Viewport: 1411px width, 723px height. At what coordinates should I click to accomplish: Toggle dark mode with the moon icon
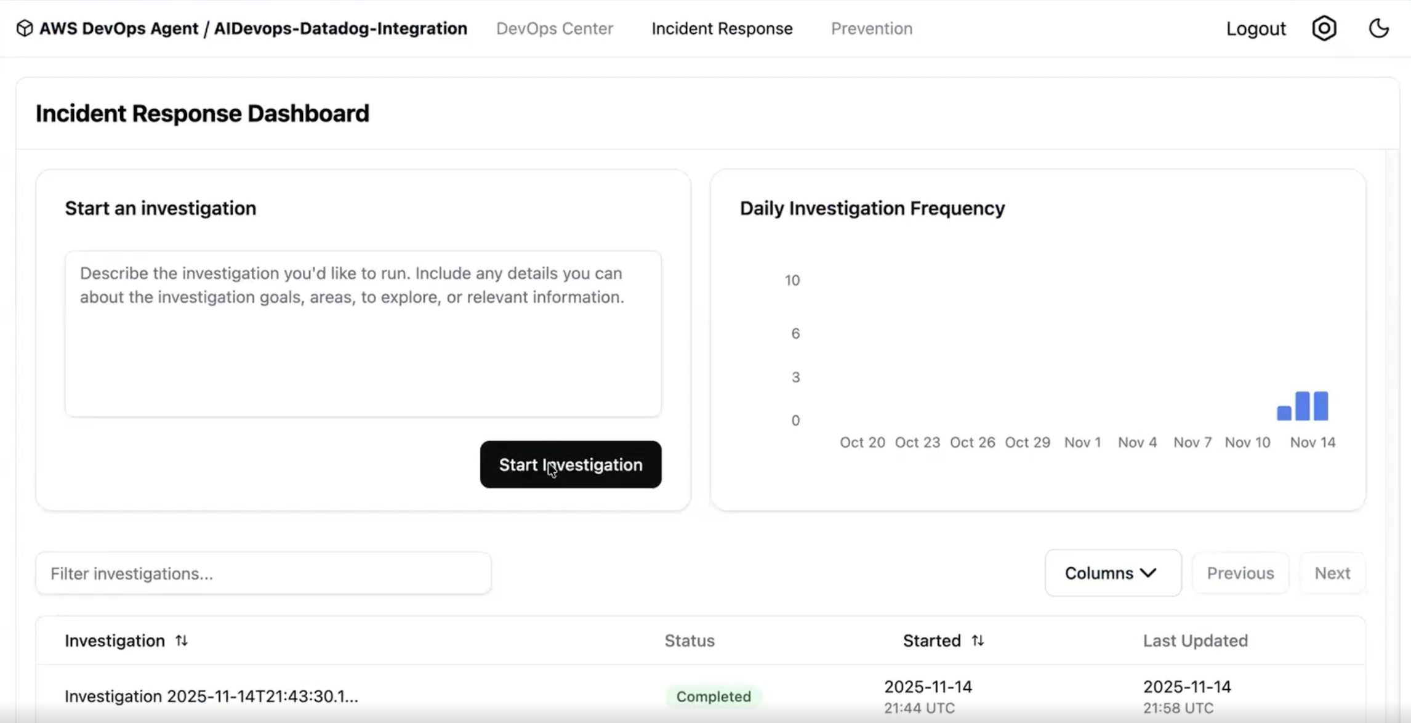1378,28
